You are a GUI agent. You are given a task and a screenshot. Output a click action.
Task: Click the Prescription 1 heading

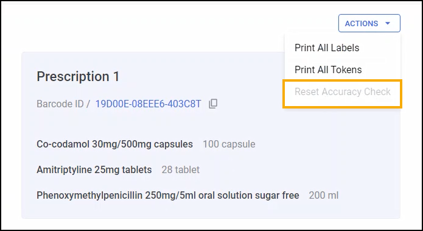click(x=78, y=76)
